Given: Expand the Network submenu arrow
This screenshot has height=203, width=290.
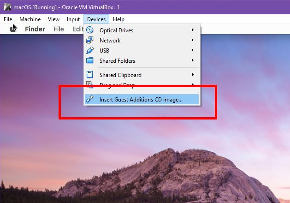Looking at the screenshot, I should (193, 40).
